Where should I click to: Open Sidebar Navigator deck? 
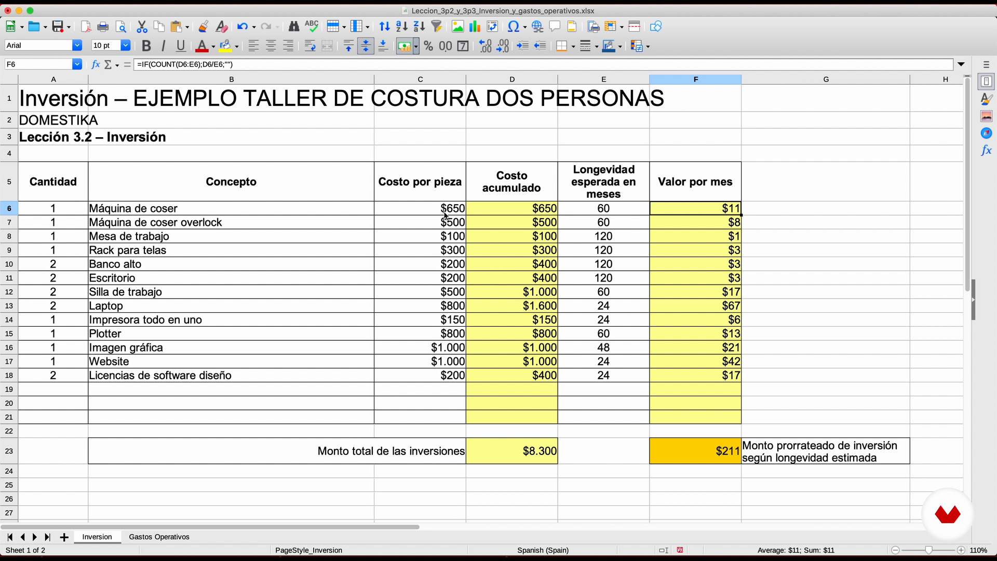pos(987,133)
